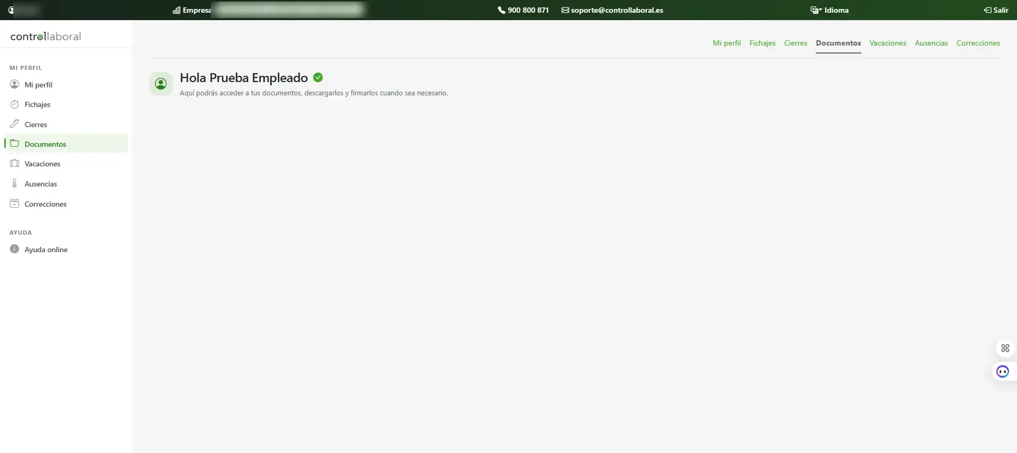Open the floating chat assistant widget
Image resolution: width=1017 pixels, height=453 pixels.
point(1003,371)
